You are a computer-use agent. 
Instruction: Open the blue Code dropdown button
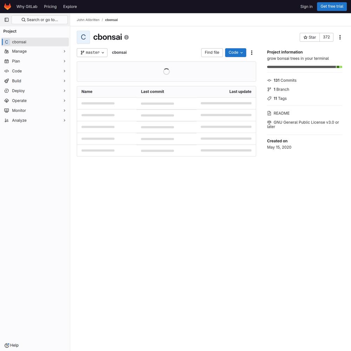coord(236,53)
